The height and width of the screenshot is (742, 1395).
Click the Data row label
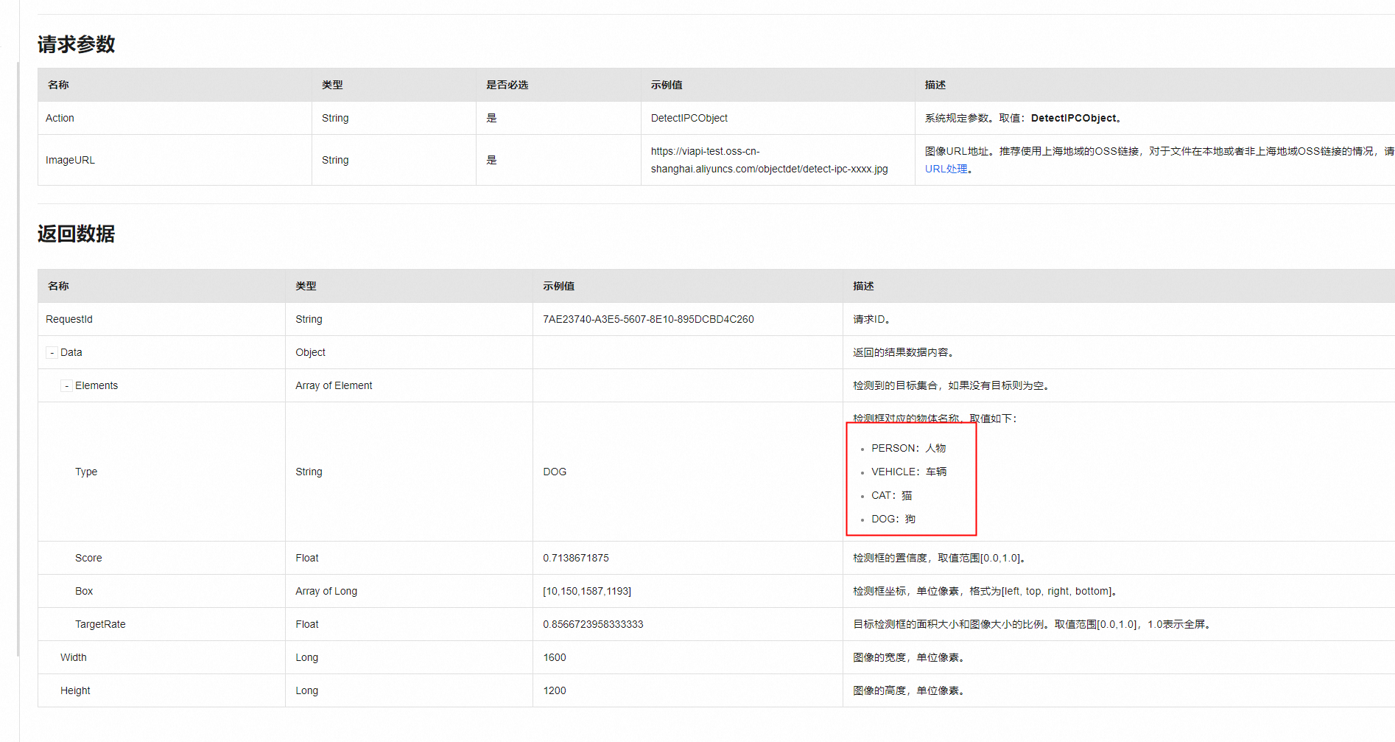[x=71, y=352]
